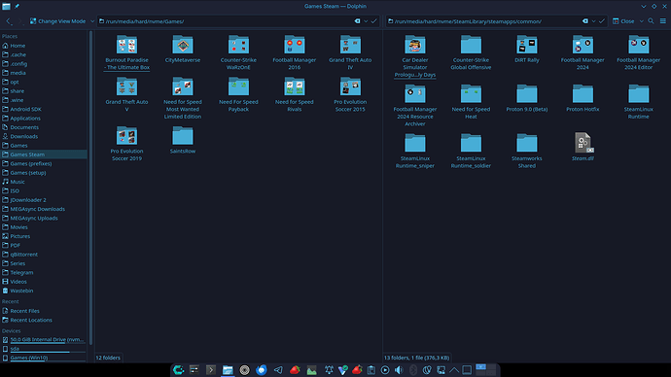Screen dimensions: 671x377
Task: Open Home in Places
Action: coord(44,46)
